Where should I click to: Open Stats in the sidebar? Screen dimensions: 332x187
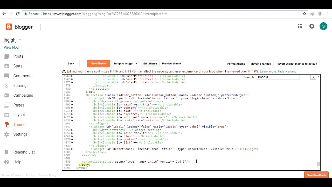point(18,66)
